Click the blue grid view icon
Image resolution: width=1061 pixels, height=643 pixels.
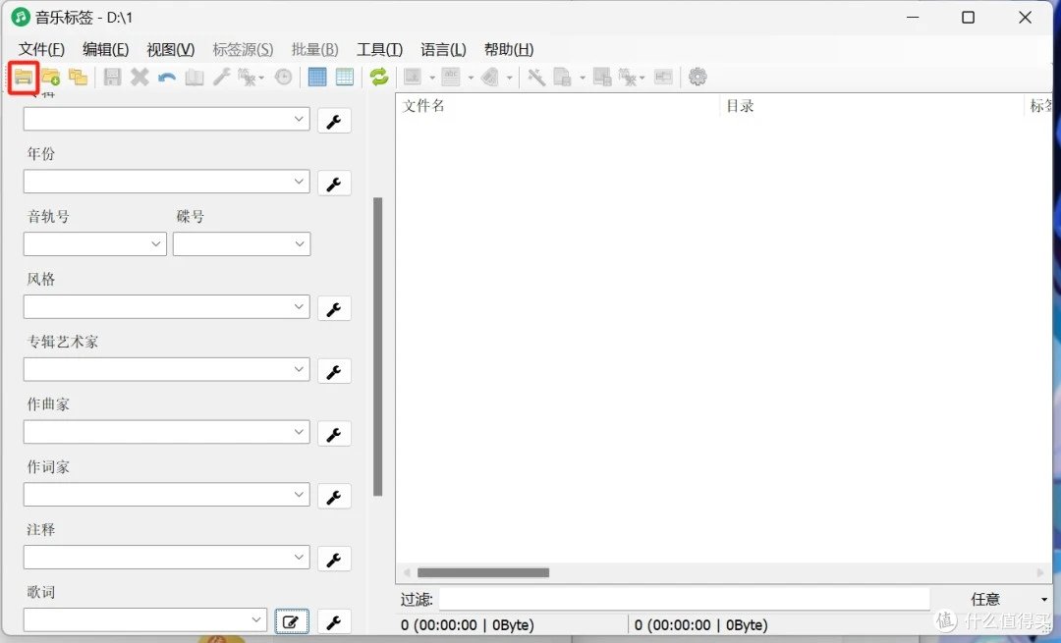(x=317, y=77)
